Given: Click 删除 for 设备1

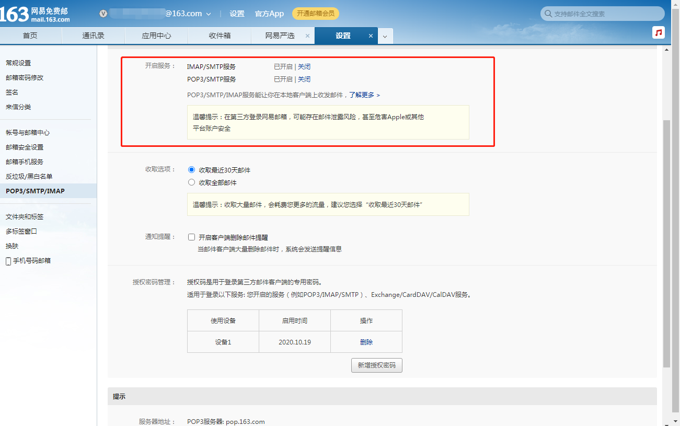Looking at the screenshot, I should 366,342.
